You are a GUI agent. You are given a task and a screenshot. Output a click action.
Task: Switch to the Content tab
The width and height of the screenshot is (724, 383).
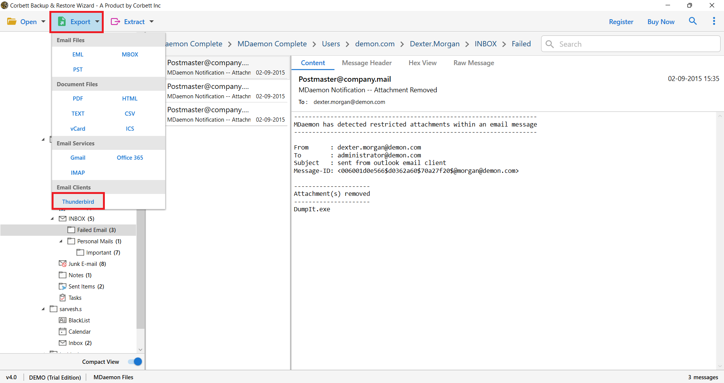coord(313,63)
